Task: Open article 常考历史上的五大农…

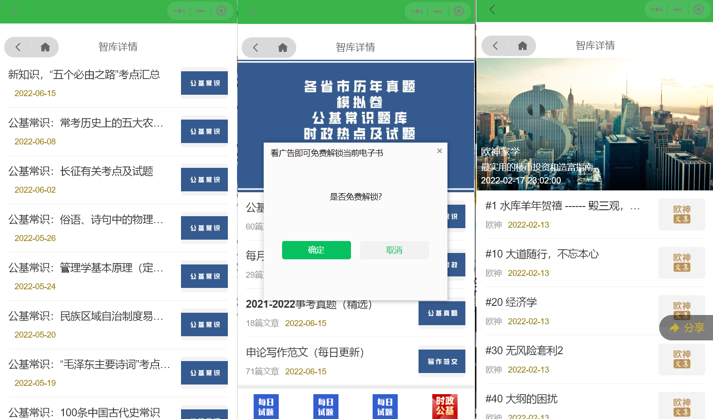Action: pos(86,123)
